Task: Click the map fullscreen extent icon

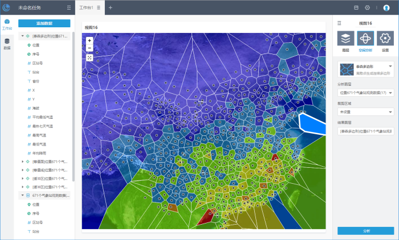Action: click(x=89, y=57)
